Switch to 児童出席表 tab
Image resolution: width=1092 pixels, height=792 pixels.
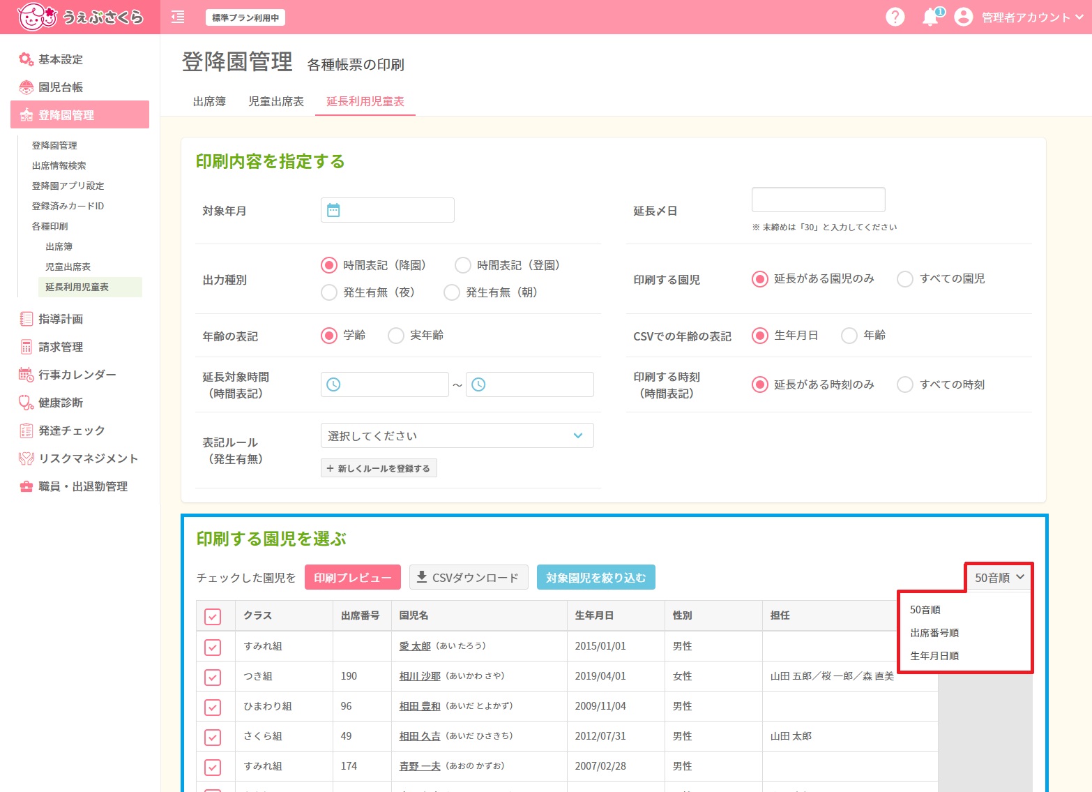tap(276, 101)
